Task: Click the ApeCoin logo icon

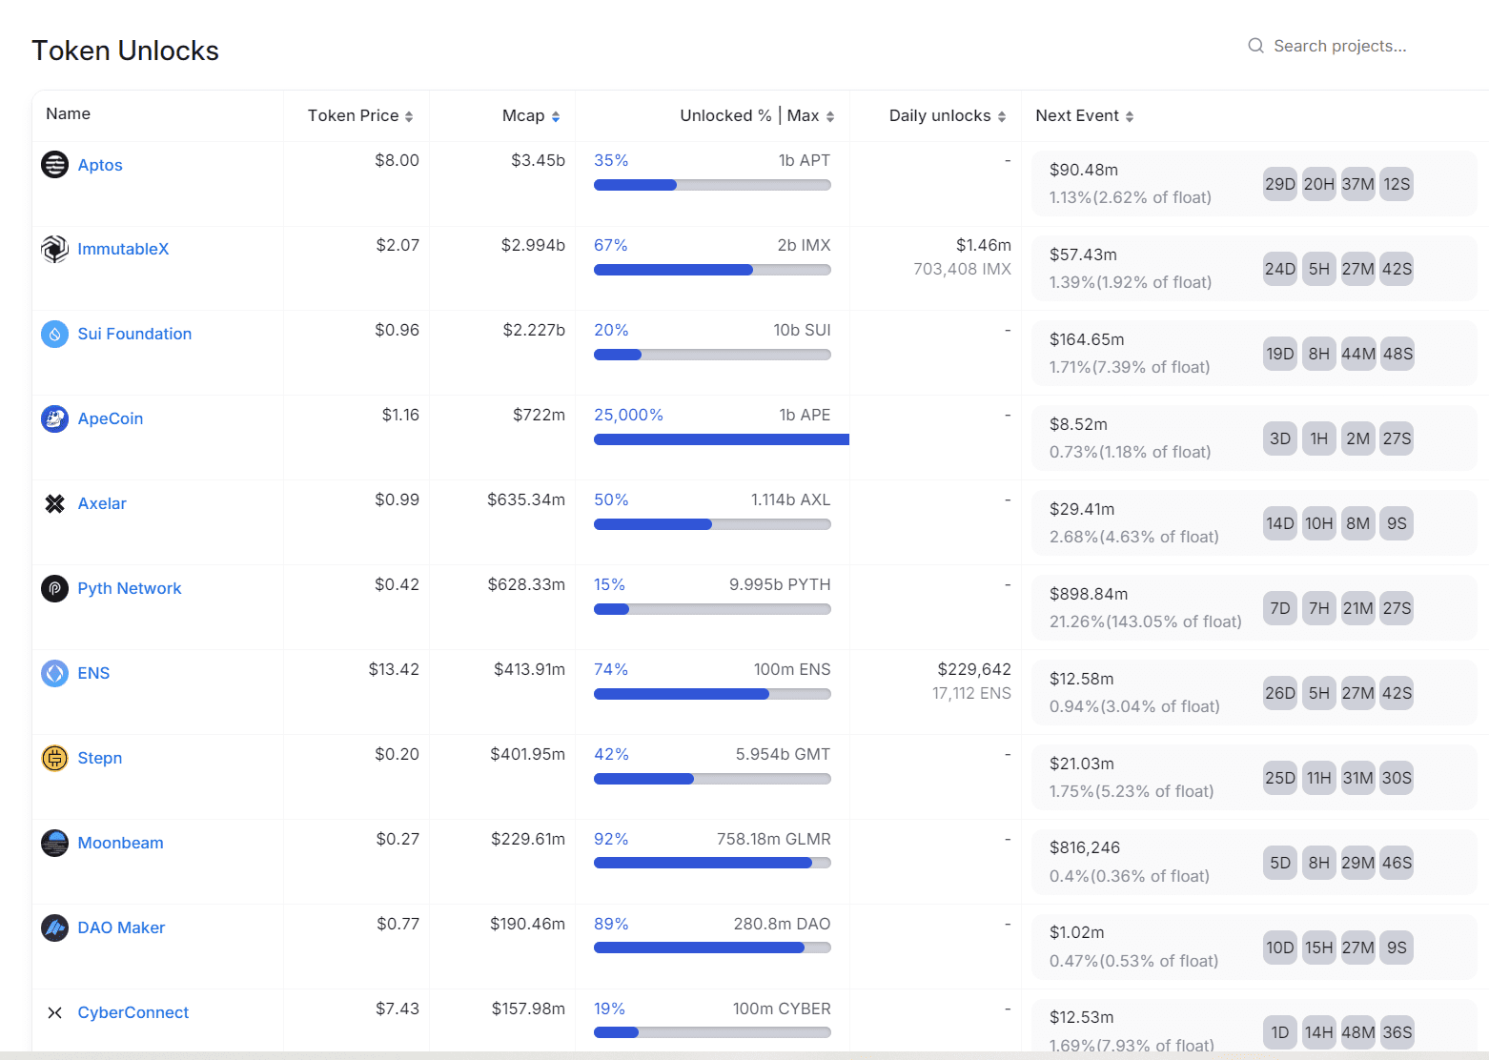Action: (54, 418)
